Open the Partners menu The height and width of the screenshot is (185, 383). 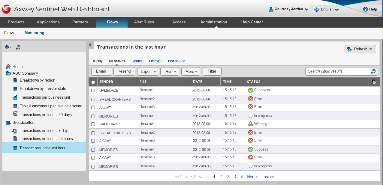coord(80,22)
